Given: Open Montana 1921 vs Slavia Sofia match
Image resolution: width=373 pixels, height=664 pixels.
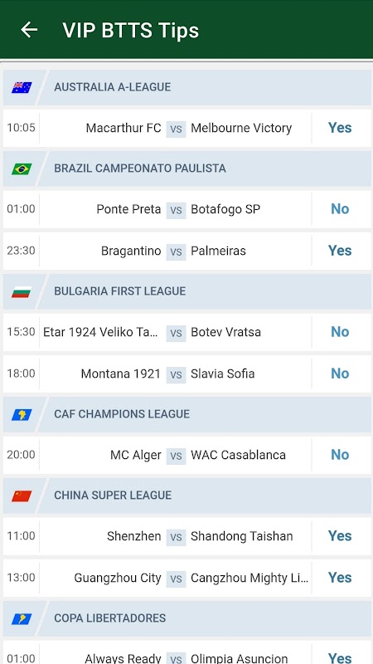Looking at the screenshot, I should tap(187, 373).
